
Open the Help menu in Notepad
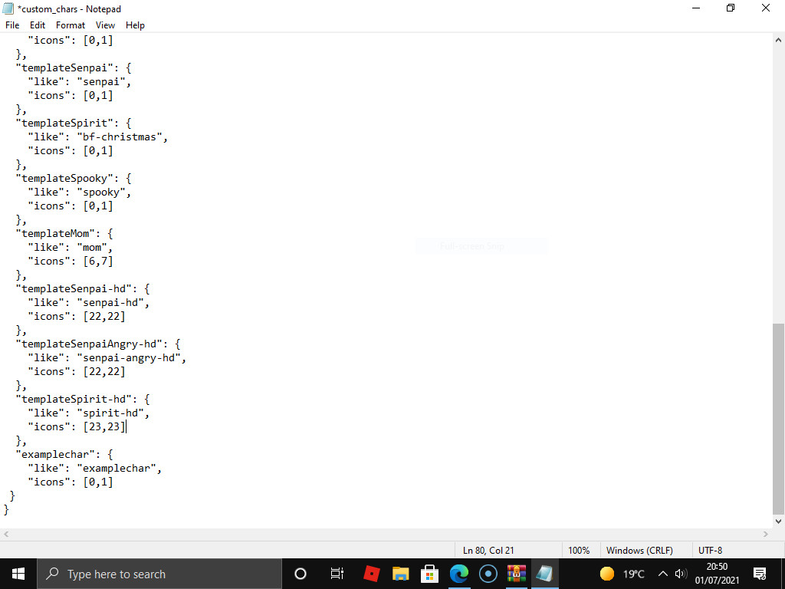click(x=135, y=25)
